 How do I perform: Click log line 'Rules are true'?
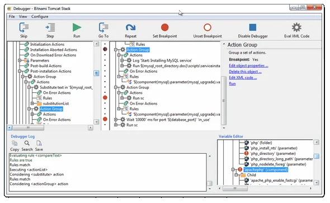coord(21,160)
